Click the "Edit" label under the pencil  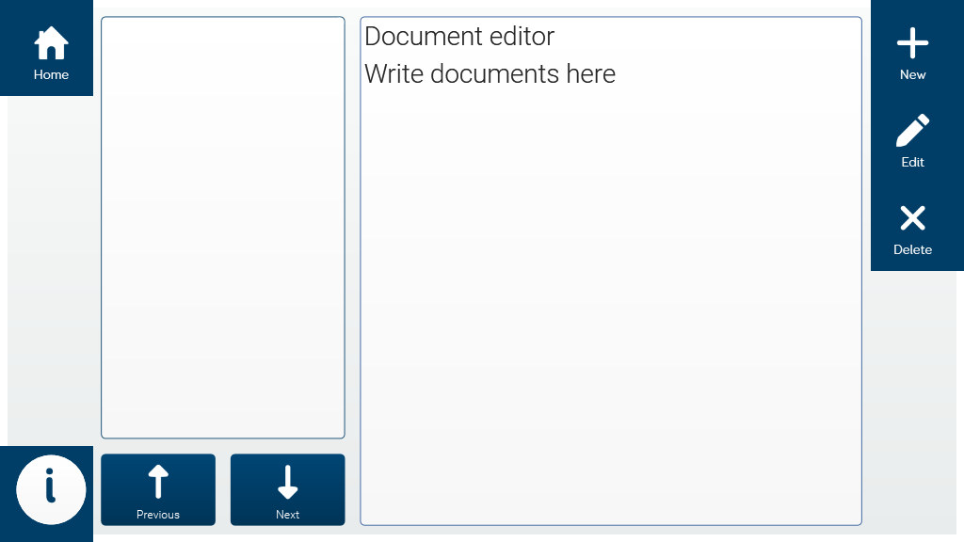912,162
